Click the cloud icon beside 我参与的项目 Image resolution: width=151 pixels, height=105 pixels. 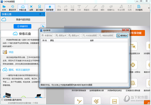pos(4,19)
